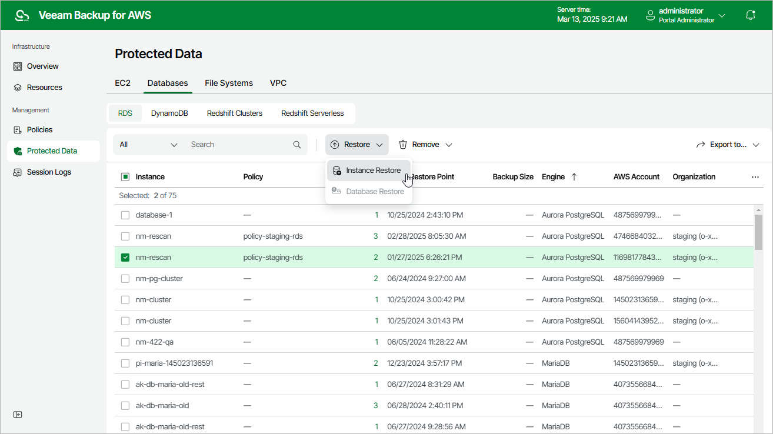Click inside the Search input field
773x434 pixels.
(238, 145)
